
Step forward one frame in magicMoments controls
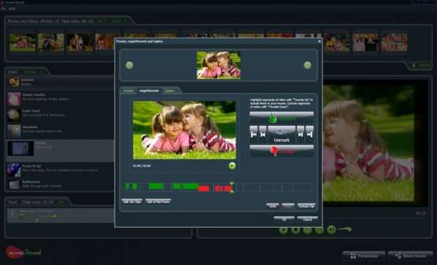click(301, 135)
